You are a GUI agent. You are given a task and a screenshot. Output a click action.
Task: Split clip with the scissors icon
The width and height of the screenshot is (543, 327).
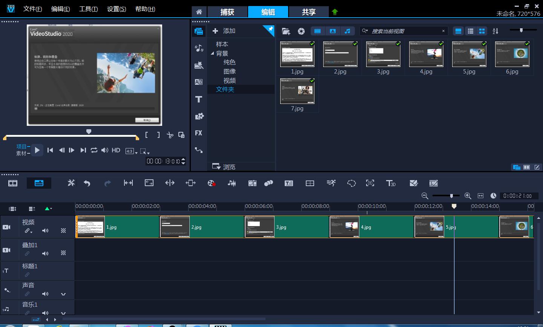(170, 135)
